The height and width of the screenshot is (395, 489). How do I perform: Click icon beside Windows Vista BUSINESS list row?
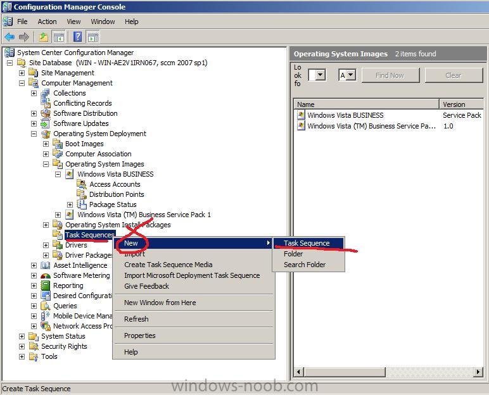(301, 115)
